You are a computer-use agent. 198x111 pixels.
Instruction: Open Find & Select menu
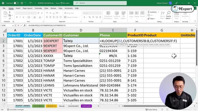[168, 15]
